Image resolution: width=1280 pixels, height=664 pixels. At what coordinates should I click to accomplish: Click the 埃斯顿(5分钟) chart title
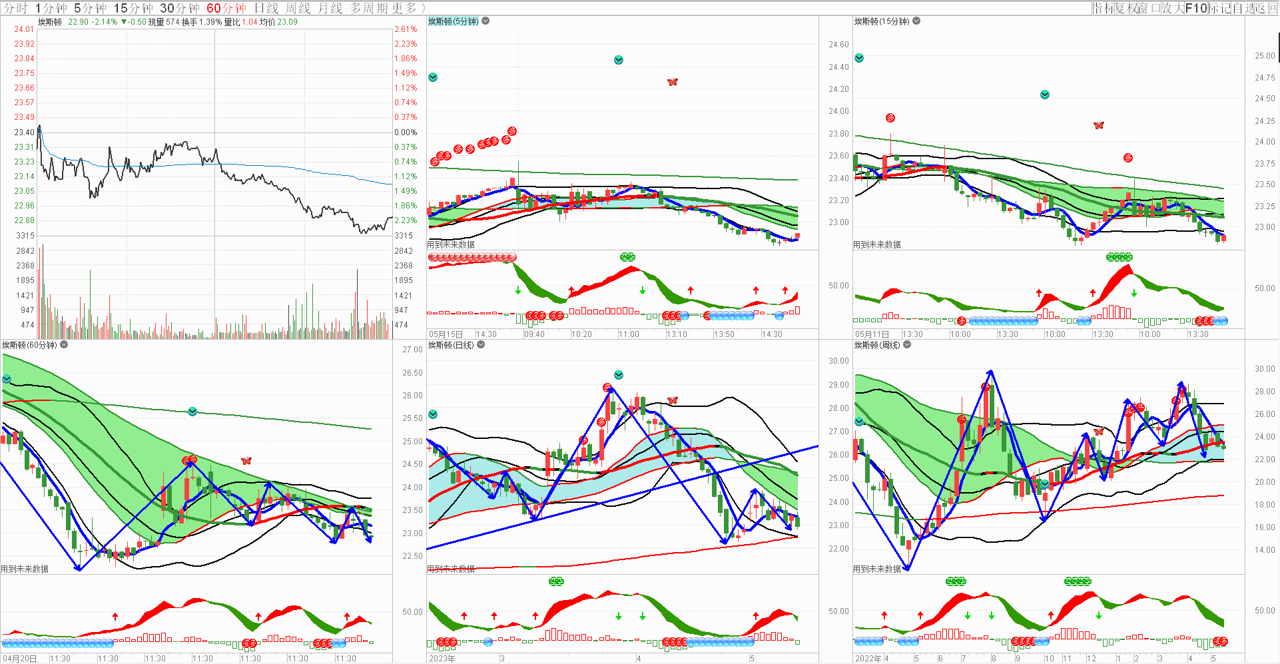pos(453,21)
